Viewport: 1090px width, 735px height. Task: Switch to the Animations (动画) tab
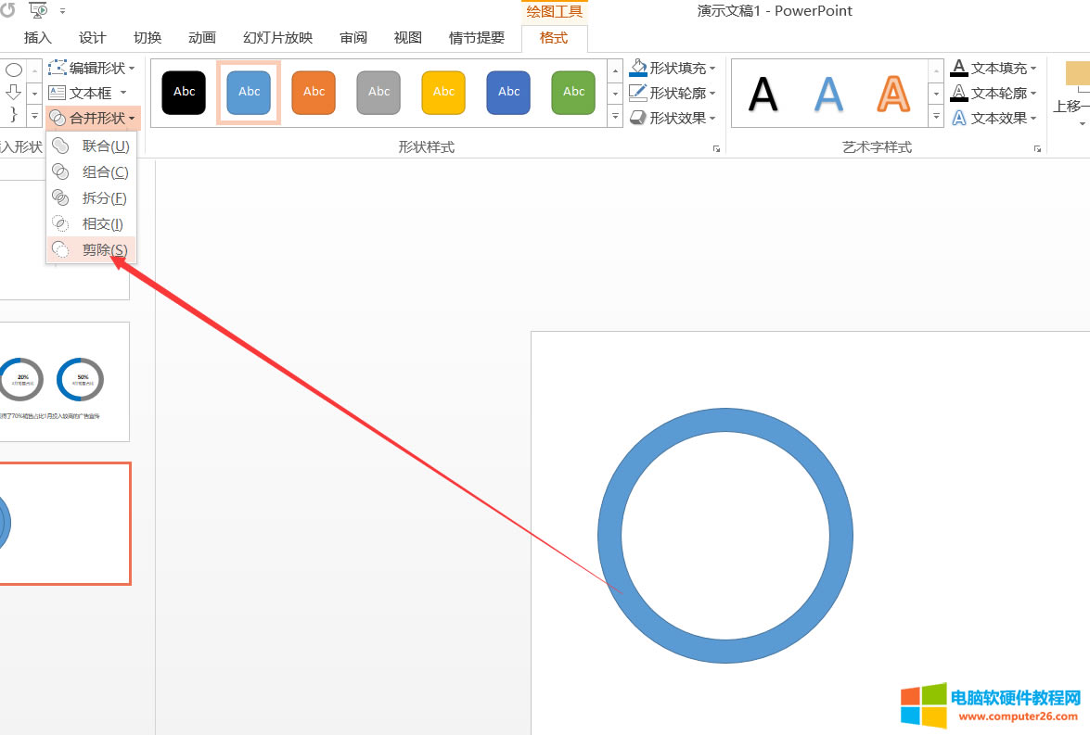[201, 38]
